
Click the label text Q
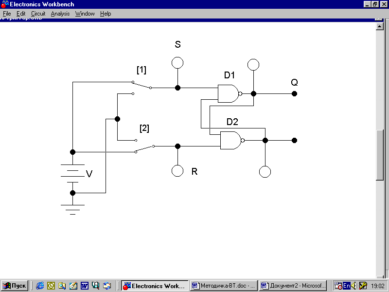point(294,82)
